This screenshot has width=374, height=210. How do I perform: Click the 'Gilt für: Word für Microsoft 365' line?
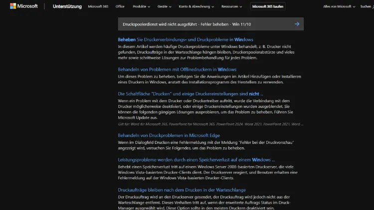click(x=210, y=124)
